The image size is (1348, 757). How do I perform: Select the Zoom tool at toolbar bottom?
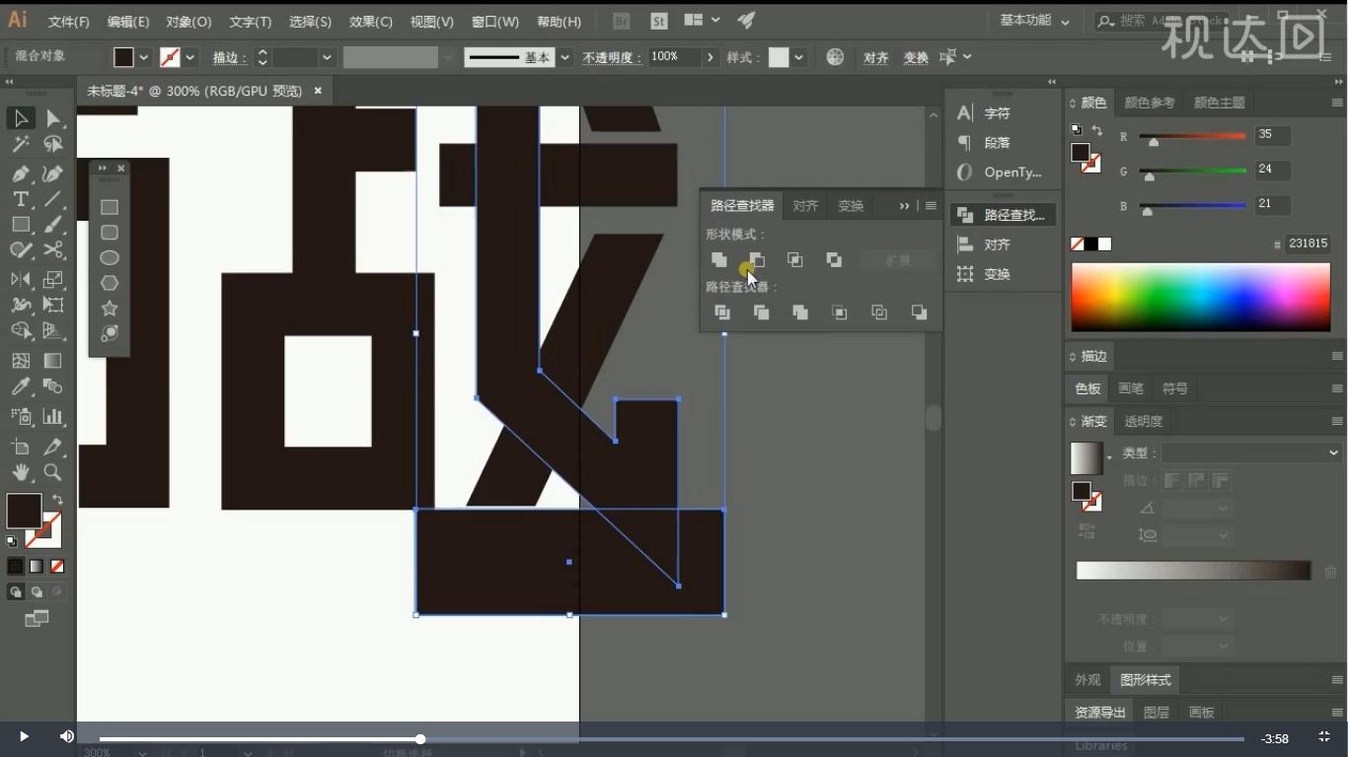[x=54, y=471]
